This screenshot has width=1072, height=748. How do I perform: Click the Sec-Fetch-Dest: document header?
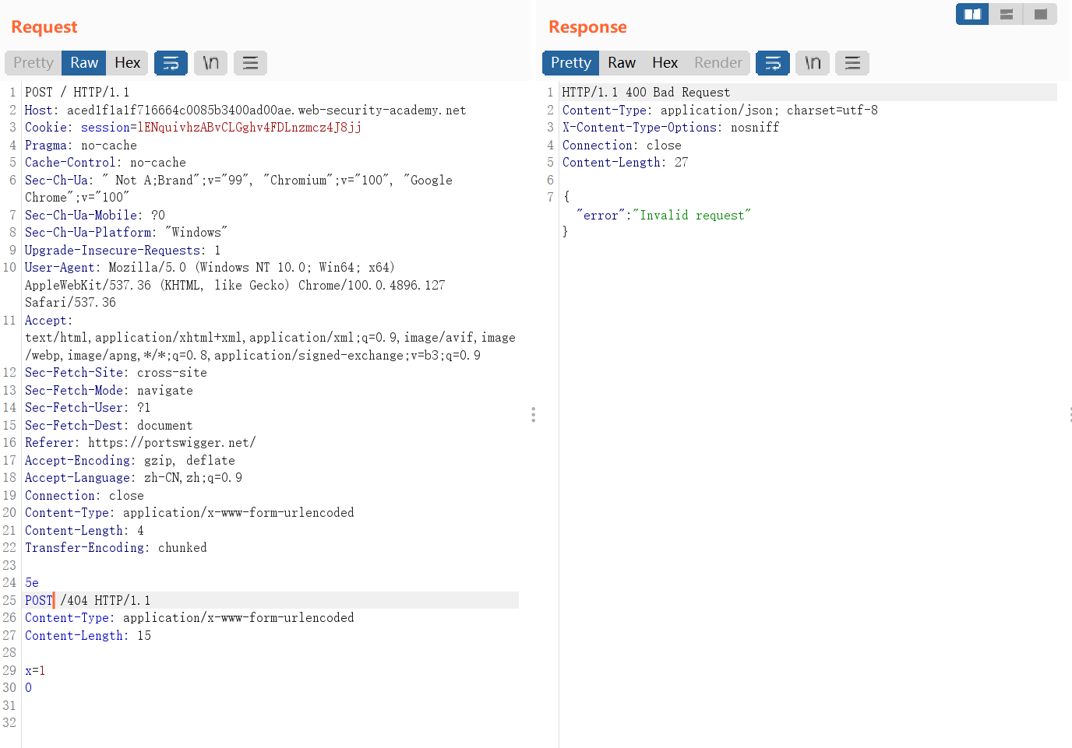pyautogui.click(x=109, y=426)
